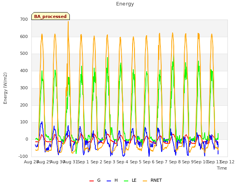Click the Sep 7 x-axis label
This screenshot has width=251, height=188.
pos(162,162)
